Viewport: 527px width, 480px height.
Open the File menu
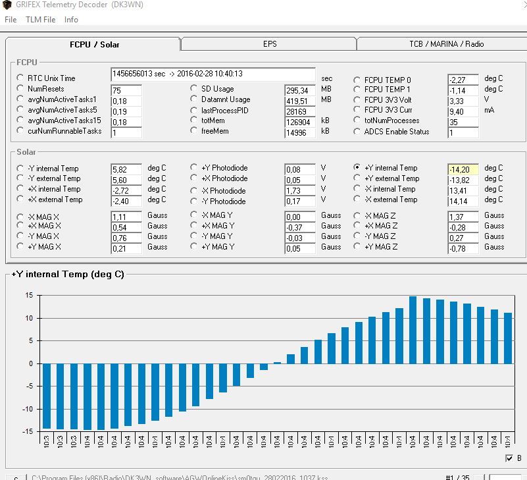click(11, 20)
